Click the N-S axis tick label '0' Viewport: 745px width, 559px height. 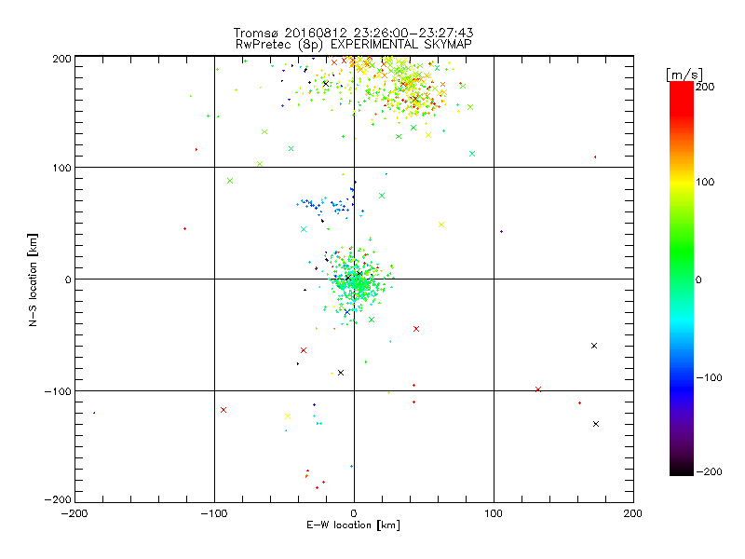coord(68,279)
